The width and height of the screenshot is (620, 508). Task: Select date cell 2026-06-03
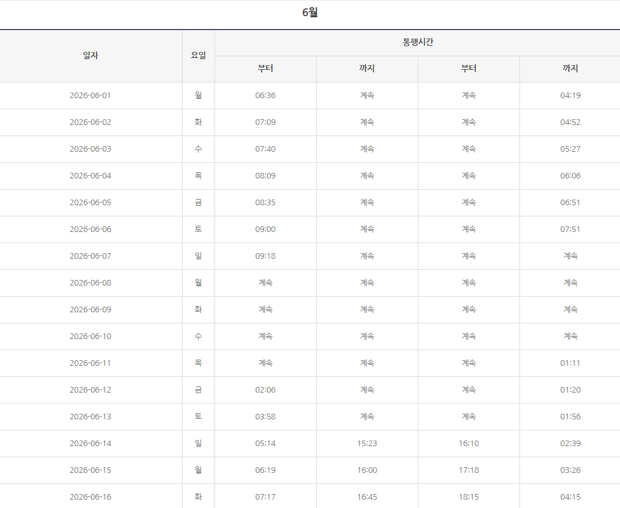coord(90,149)
